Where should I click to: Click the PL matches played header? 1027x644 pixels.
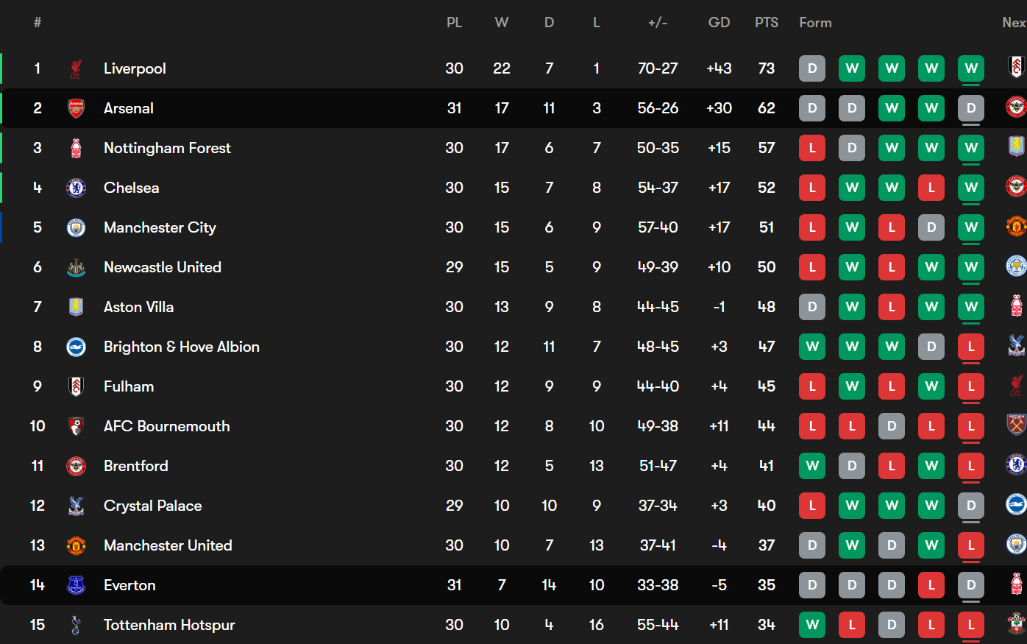tap(455, 23)
